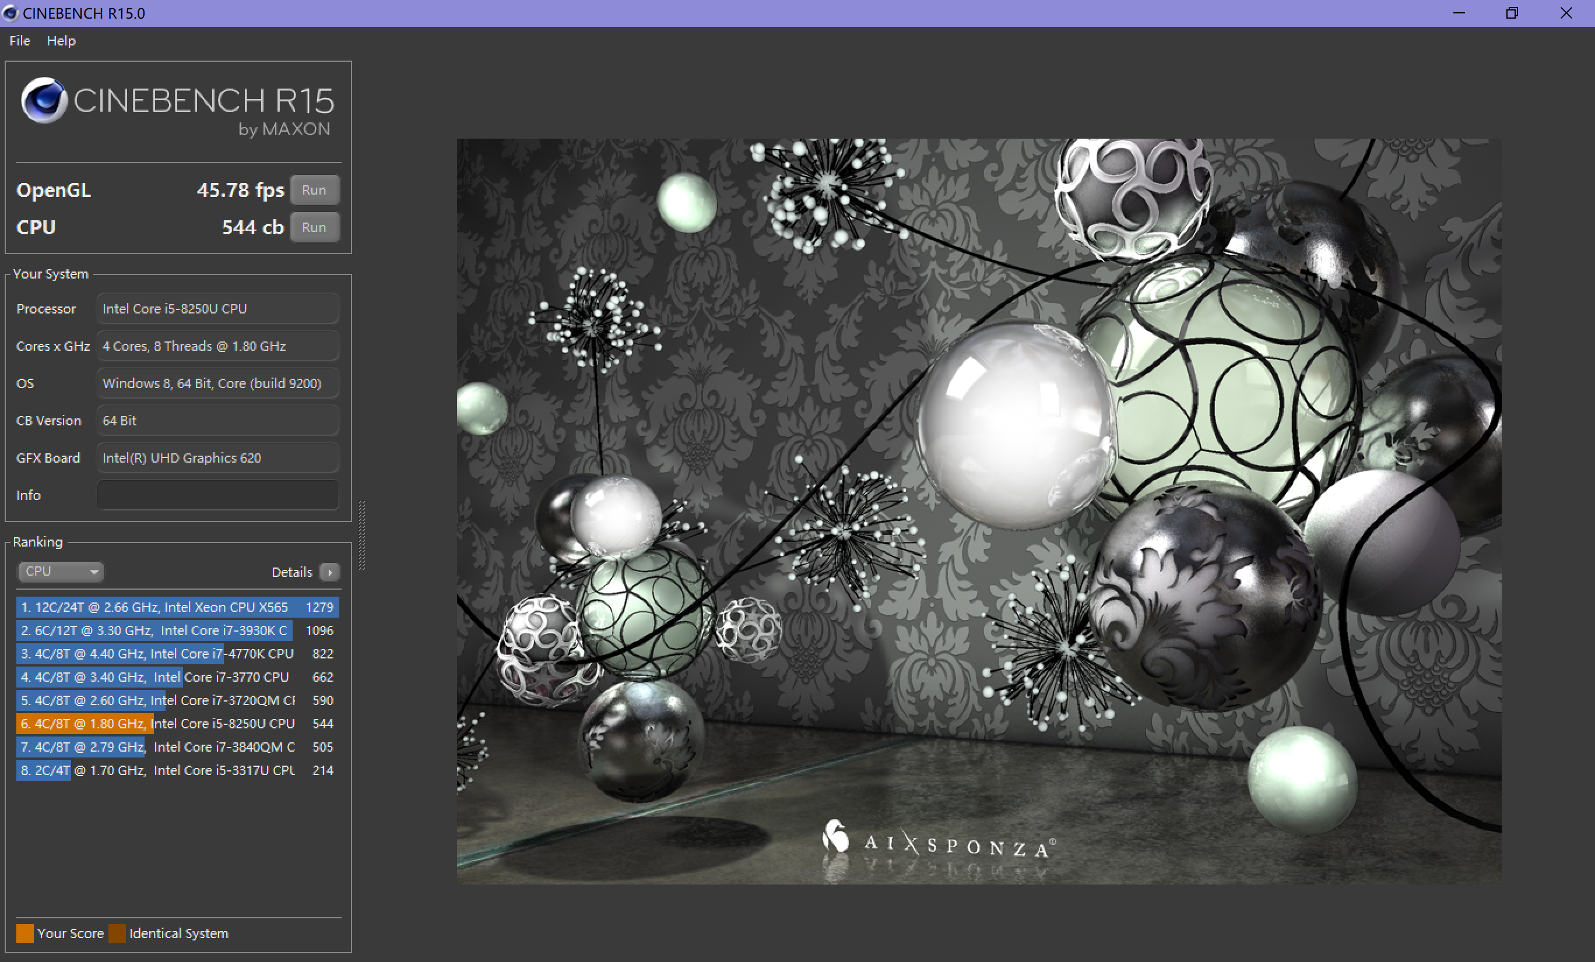Click the AIXSPONZA logo in the render
The height and width of the screenshot is (962, 1595).
pos(939,841)
